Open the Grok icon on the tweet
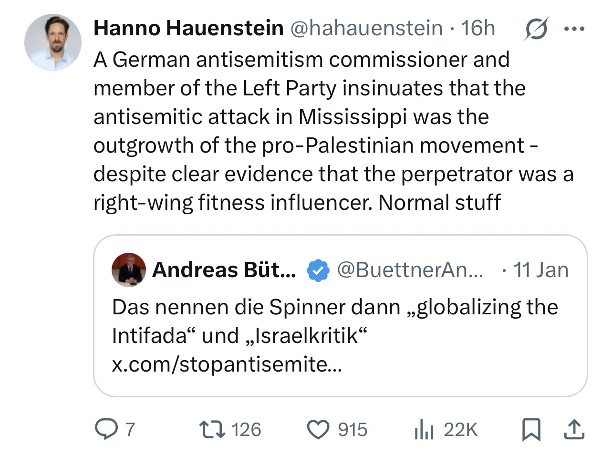The width and height of the screenshot is (612, 456). coord(536,29)
